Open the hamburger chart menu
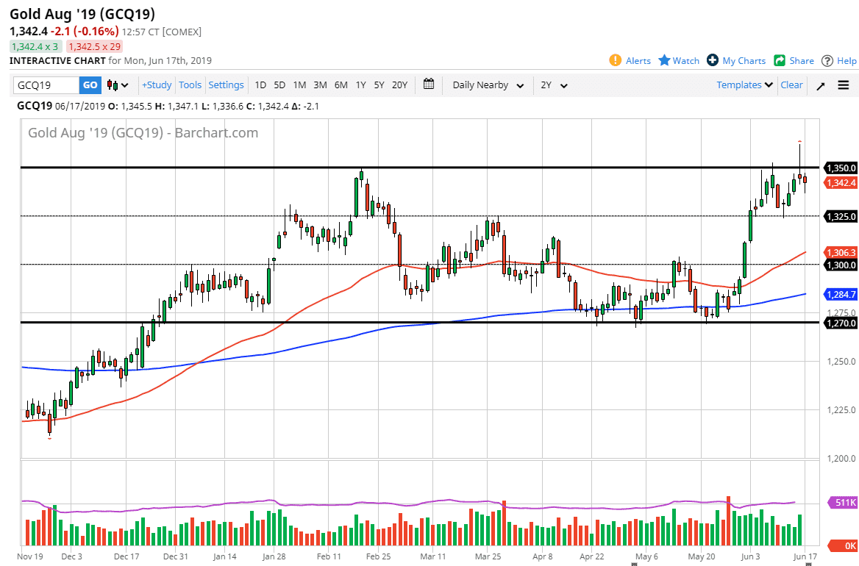Screen dimensions: 859x566 pos(843,85)
